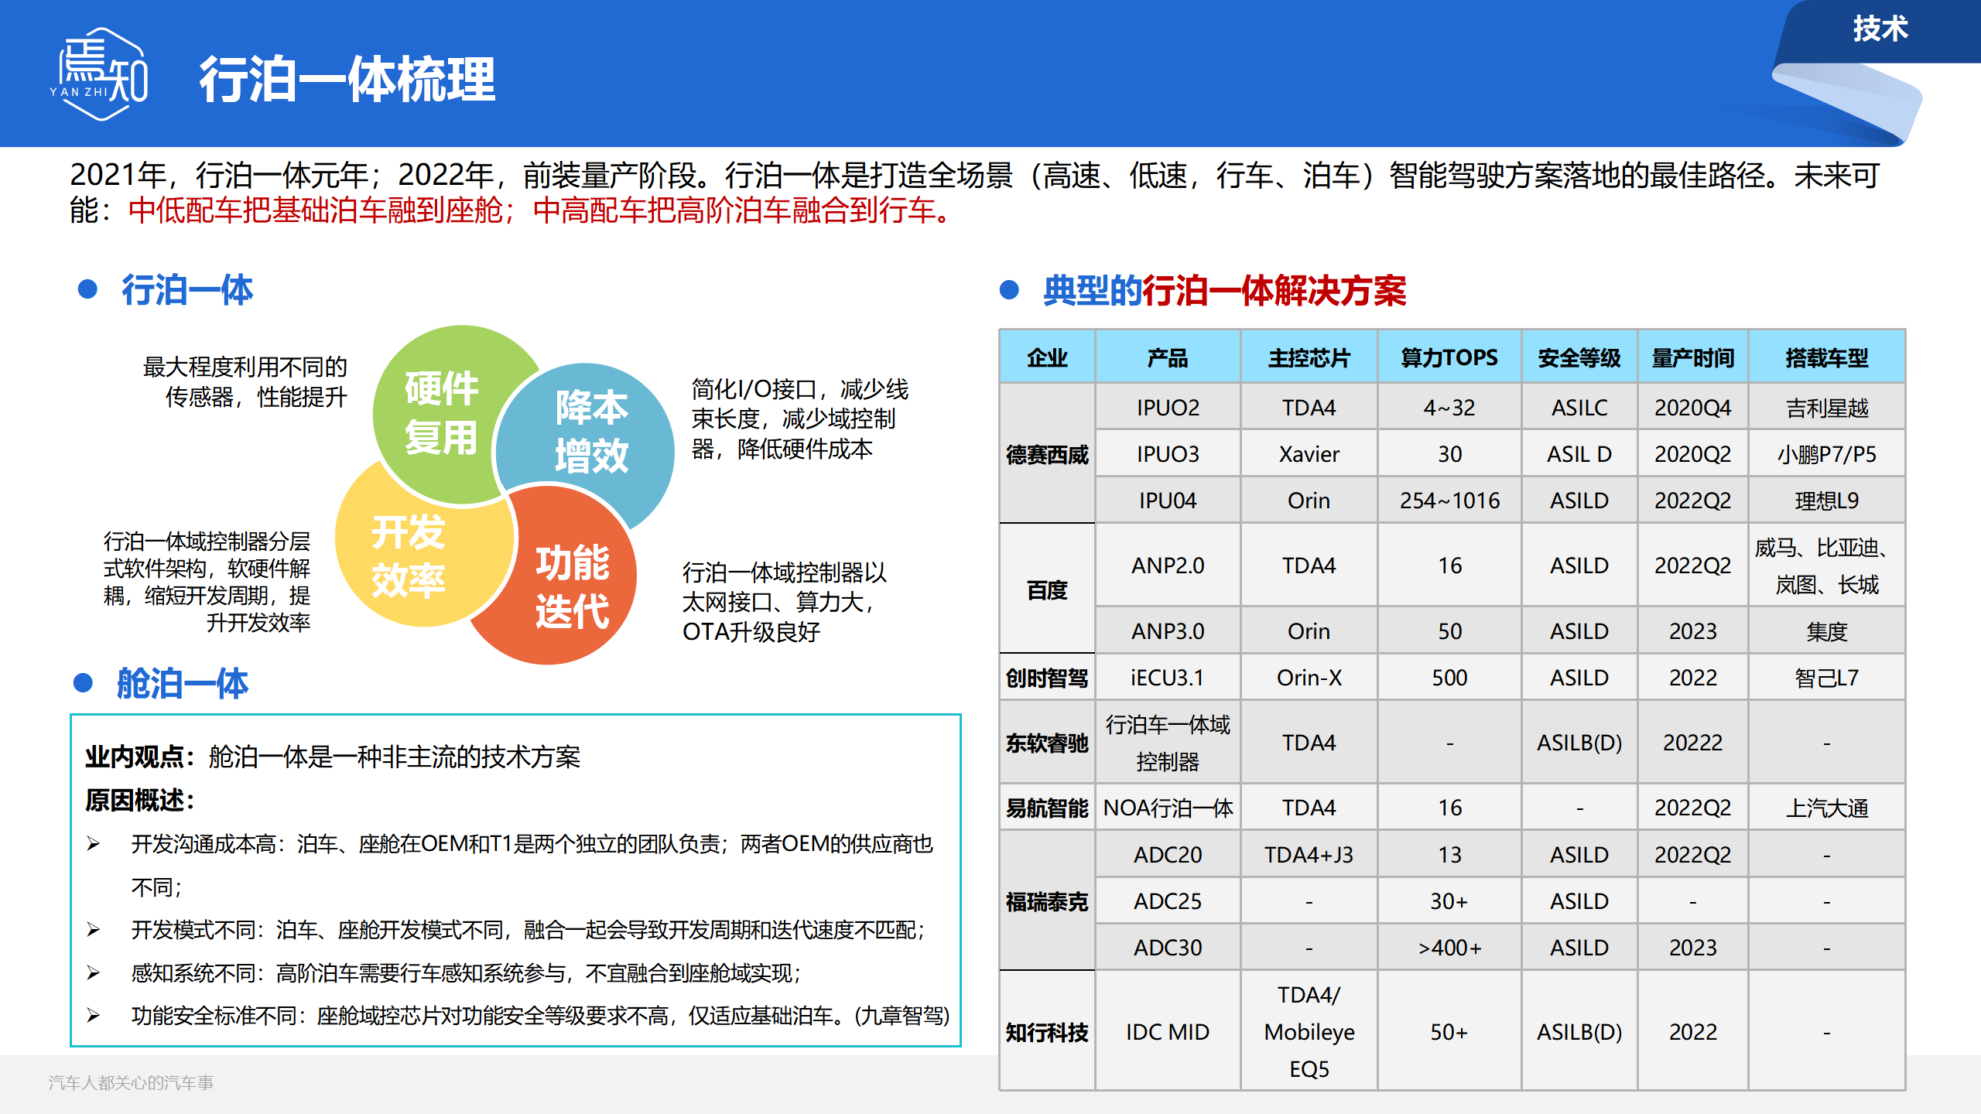Click the 智己L7 vehicle cell
This screenshot has height=1114, width=1981.
[x=1827, y=678]
